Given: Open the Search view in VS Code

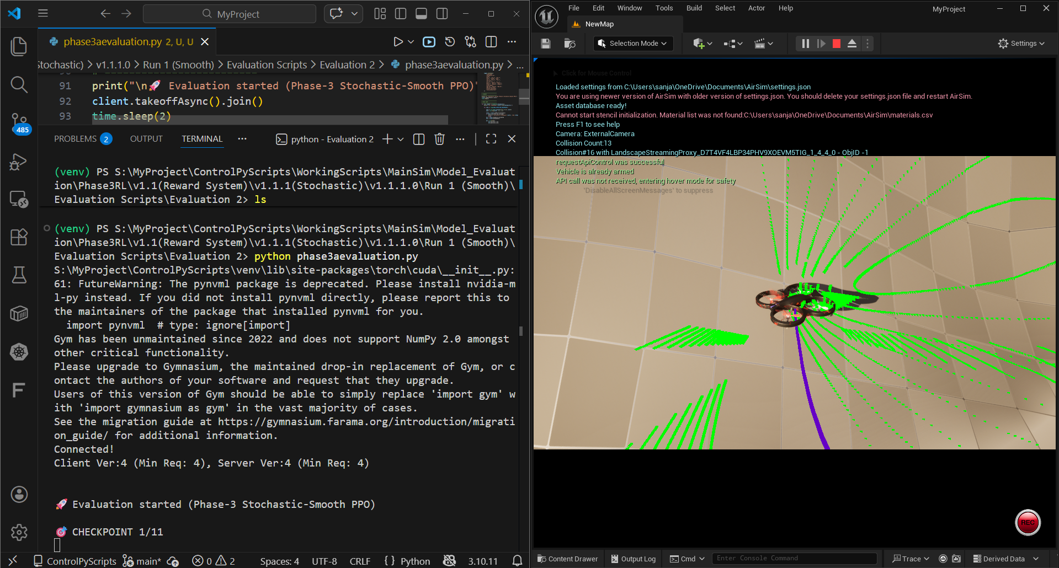Looking at the screenshot, I should click(x=19, y=84).
